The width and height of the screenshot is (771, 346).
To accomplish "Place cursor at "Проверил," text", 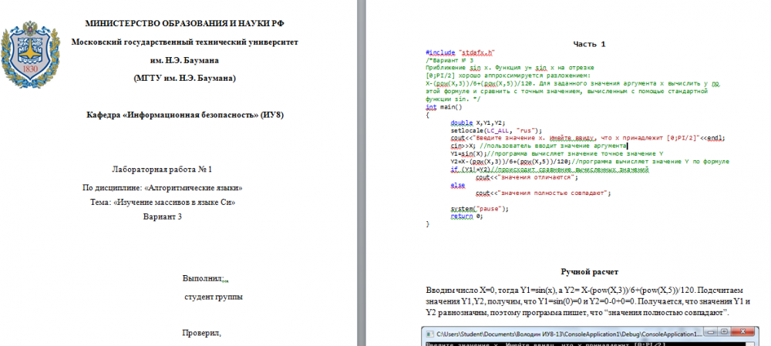I will (201, 333).
